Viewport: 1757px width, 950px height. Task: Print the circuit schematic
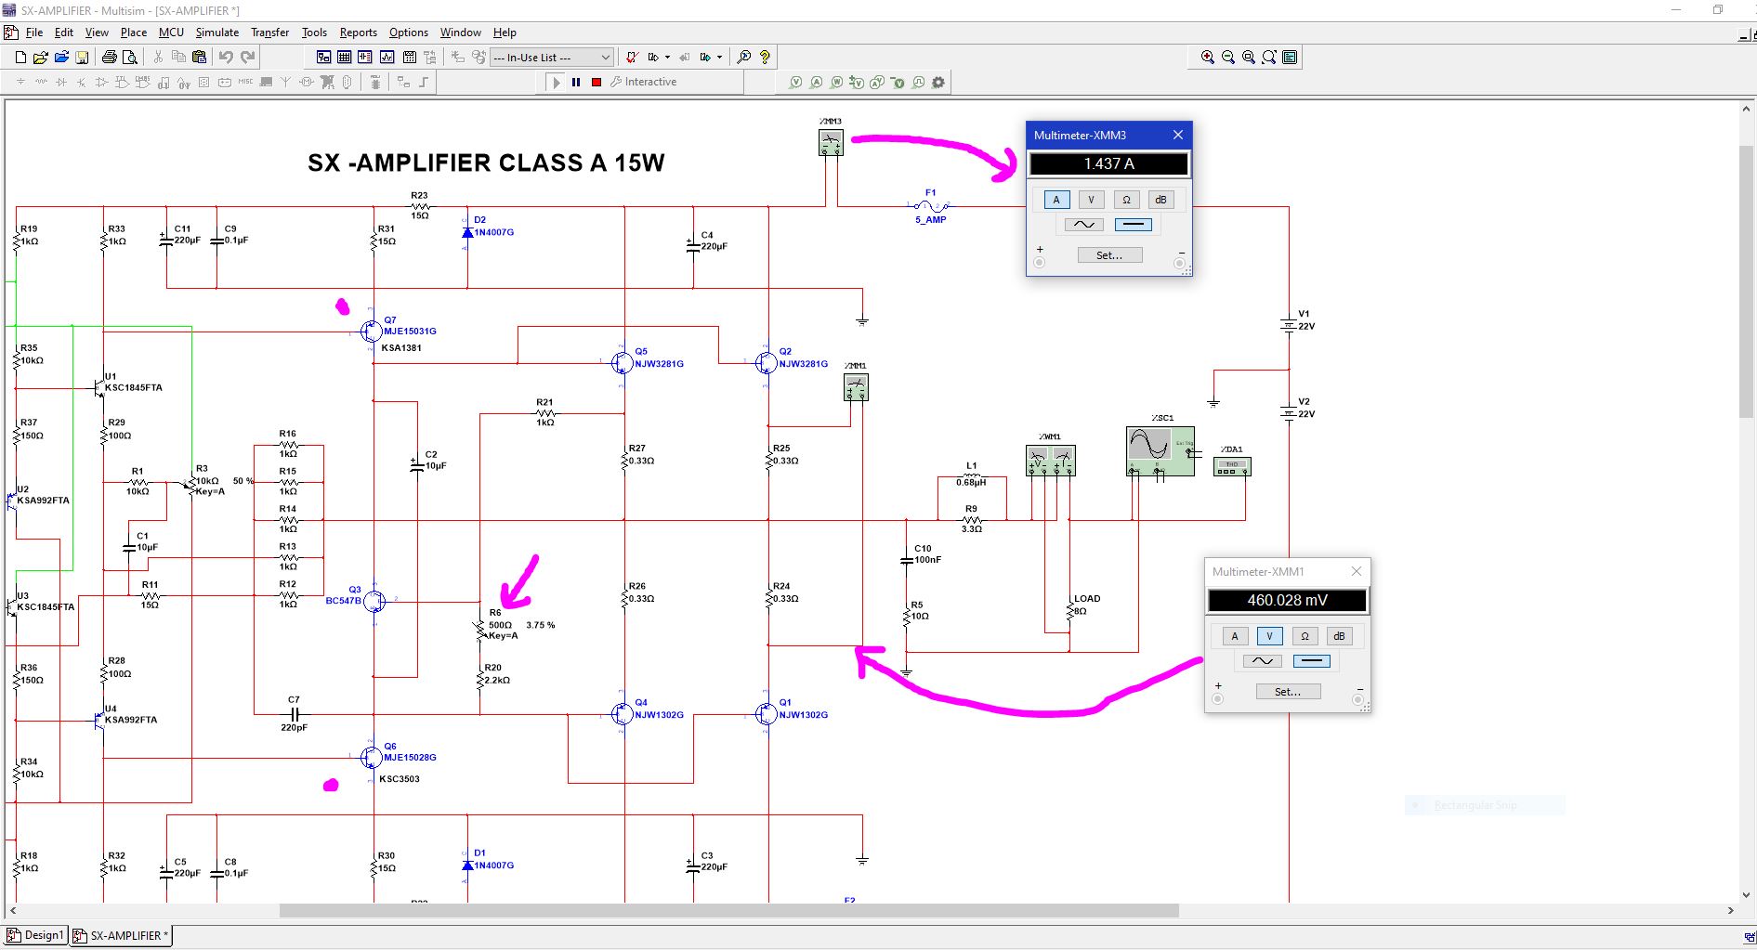[x=110, y=58]
